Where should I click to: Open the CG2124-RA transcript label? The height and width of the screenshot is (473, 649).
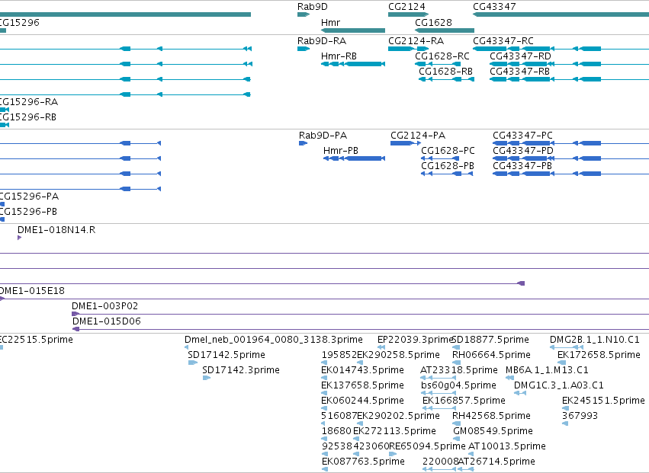416,41
